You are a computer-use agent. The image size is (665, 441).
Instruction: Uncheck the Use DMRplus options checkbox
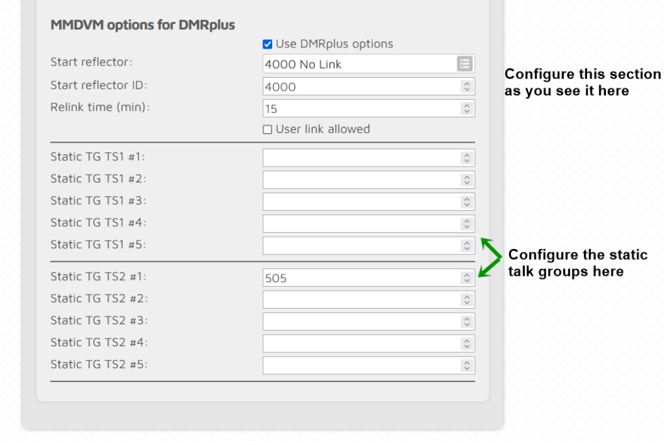(x=267, y=44)
